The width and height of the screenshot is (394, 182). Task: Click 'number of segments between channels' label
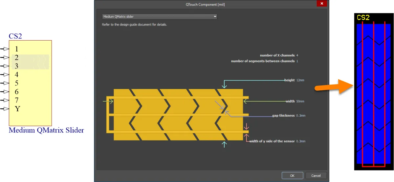coord(263,61)
